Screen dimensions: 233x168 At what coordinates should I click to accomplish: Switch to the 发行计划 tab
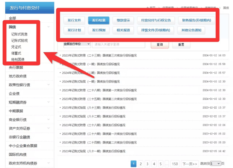click(x=74, y=30)
